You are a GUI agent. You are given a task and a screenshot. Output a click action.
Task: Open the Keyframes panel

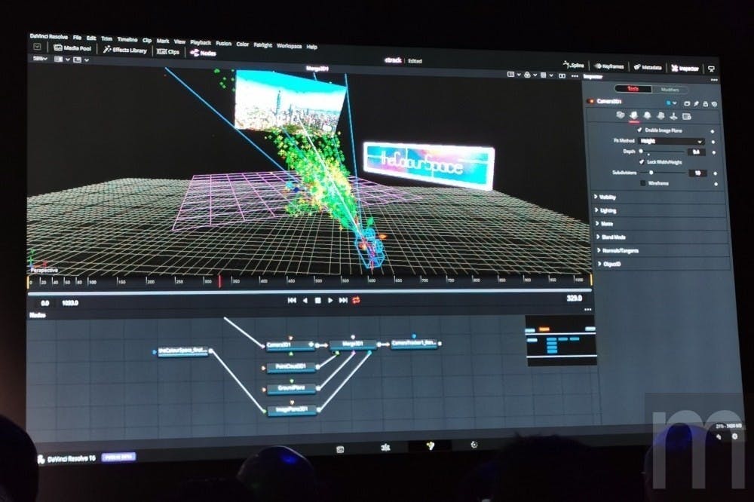[x=608, y=66]
